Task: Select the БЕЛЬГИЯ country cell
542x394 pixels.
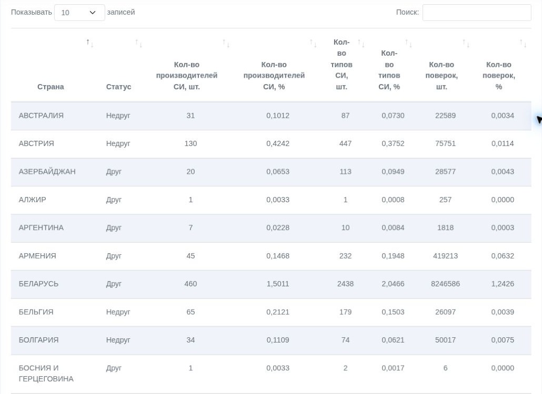Action: click(x=36, y=312)
